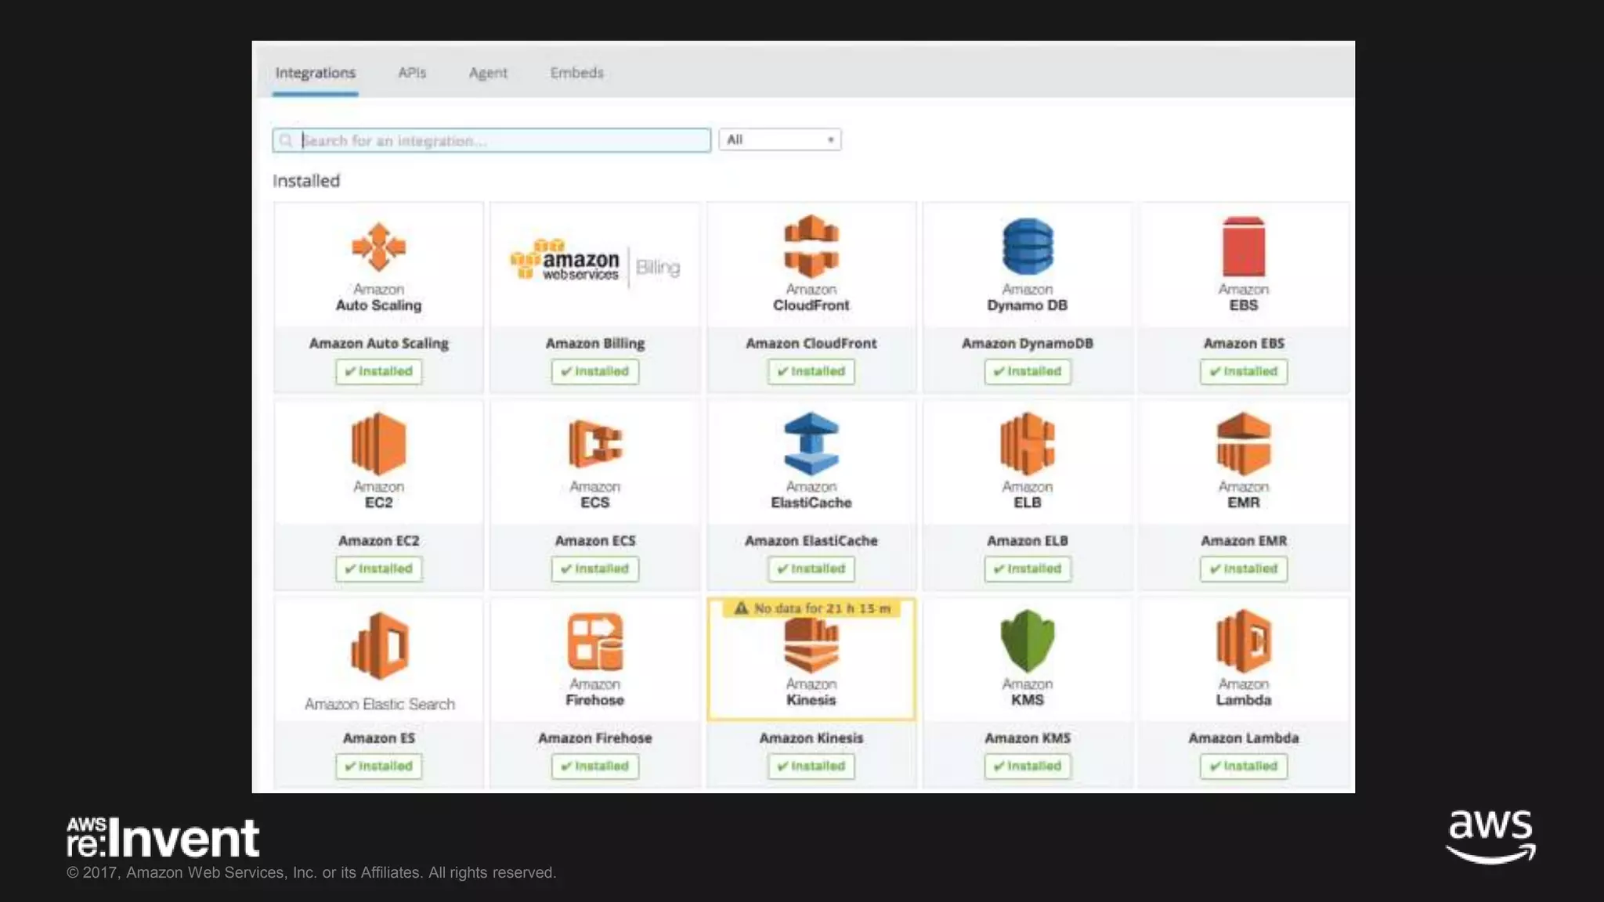This screenshot has height=902, width=1604.
Task: Click the Installed button under Amazon ES
Action: pyautogui.click(x=379, y=766)
